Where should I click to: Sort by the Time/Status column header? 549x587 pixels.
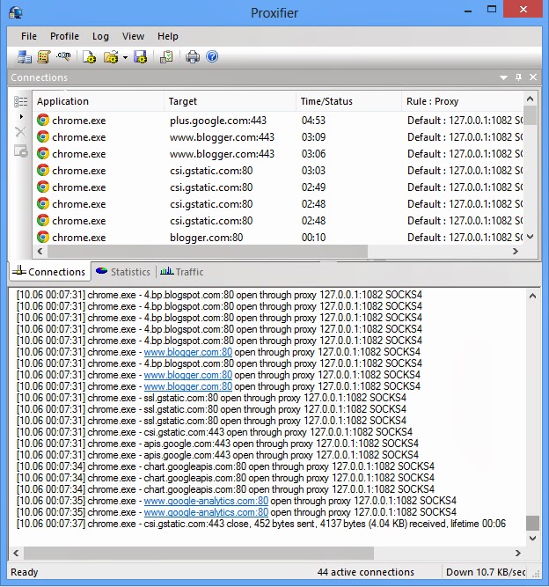point(348,101)
